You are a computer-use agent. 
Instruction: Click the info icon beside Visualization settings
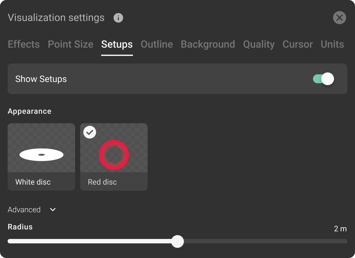118,18
